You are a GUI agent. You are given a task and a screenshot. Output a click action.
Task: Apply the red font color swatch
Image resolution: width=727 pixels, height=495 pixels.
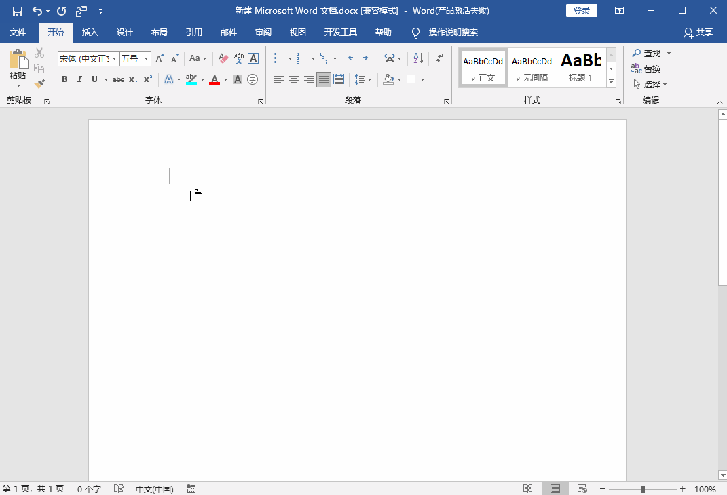pyautogui.click(x=215, y=79)
